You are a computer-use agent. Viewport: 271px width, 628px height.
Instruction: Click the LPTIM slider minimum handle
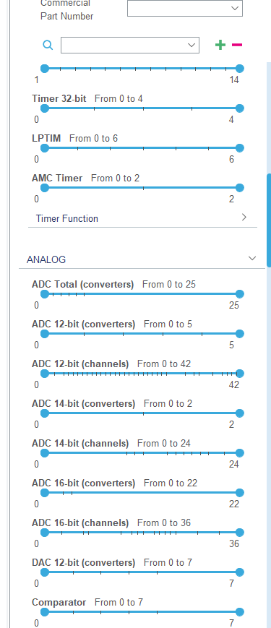[45, 148]
